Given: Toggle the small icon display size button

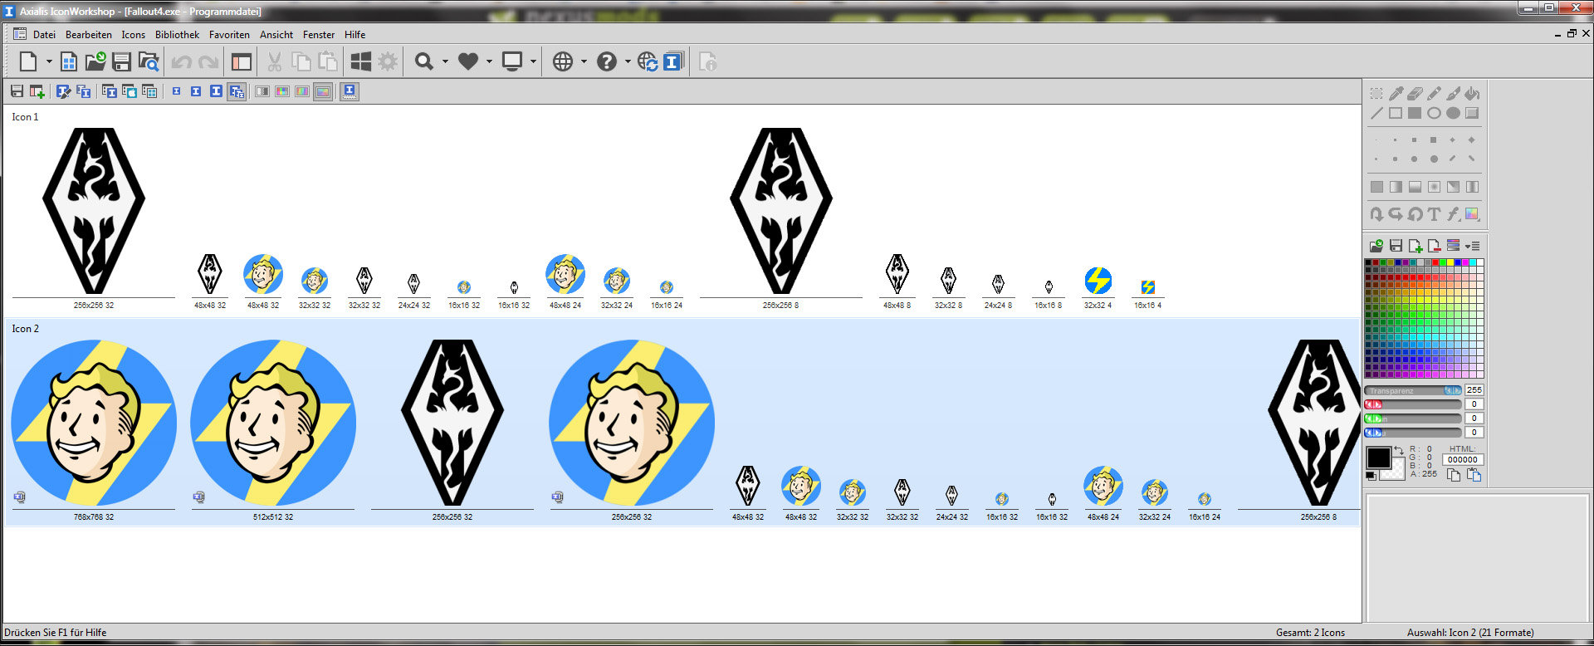Looking at the screenshot, I should click(176, 91).
